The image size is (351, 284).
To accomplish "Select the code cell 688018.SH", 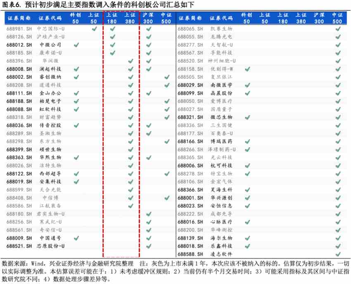I will pyautogui.click(x=190, y=246).
